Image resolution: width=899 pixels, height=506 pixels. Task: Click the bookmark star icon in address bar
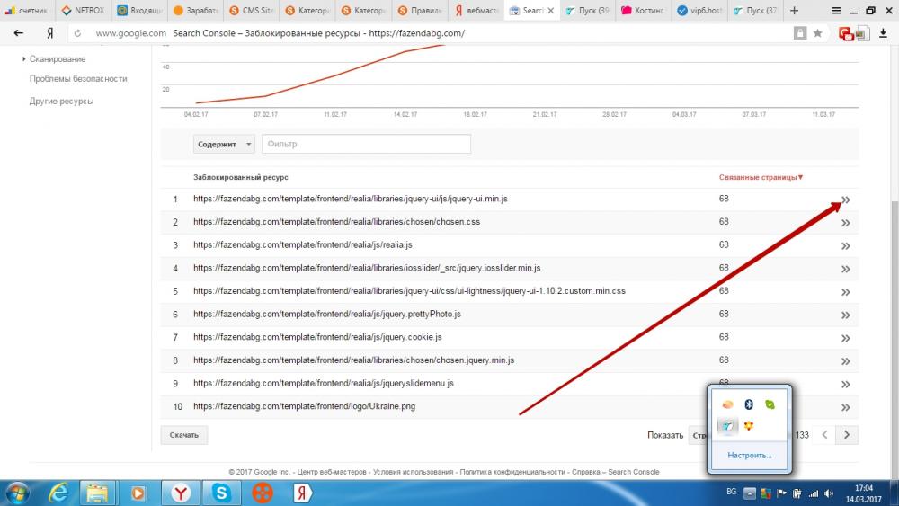coord(817,33)
